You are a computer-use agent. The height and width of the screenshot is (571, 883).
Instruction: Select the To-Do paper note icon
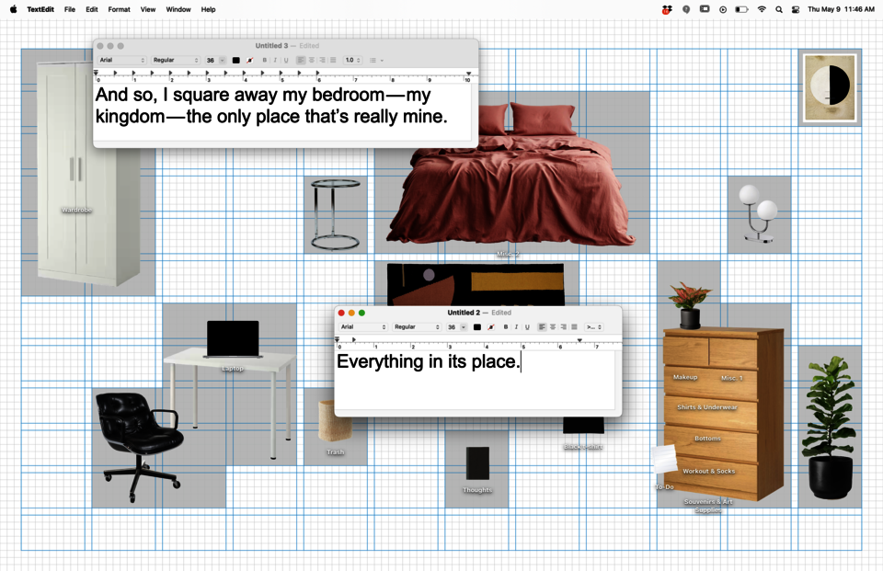coord(665,461)
